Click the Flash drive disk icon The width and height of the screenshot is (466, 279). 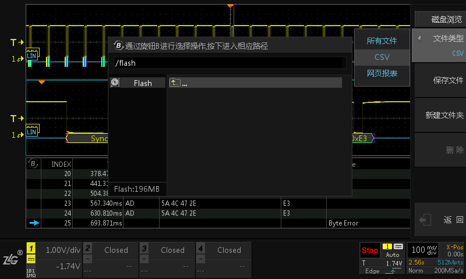point(115,83)
